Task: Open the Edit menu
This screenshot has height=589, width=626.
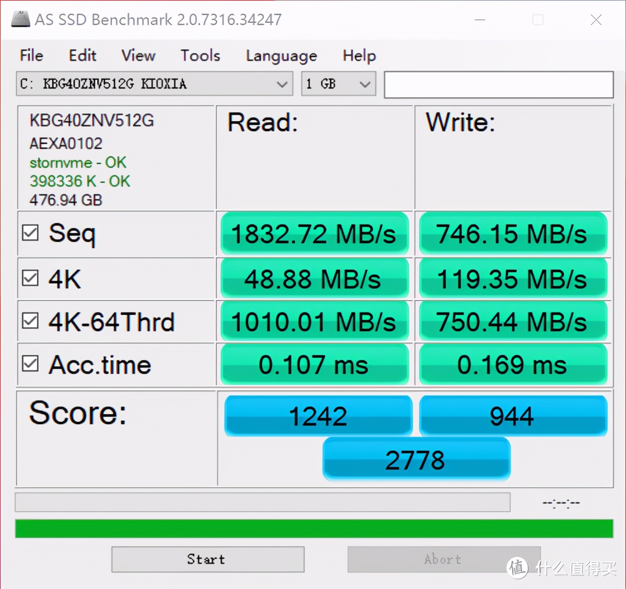Action: [82, 55]
